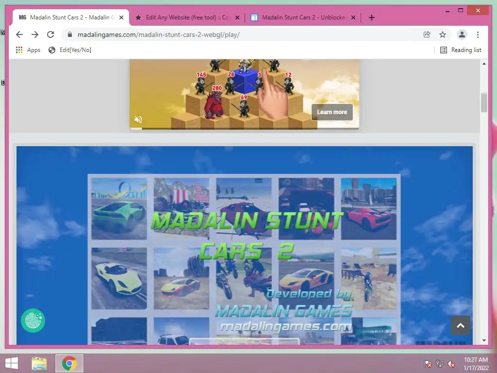Click Chrome icon in taskbar
Image resolution: width=497 pixels, height=373 pixels.
[x=69, y=363]
